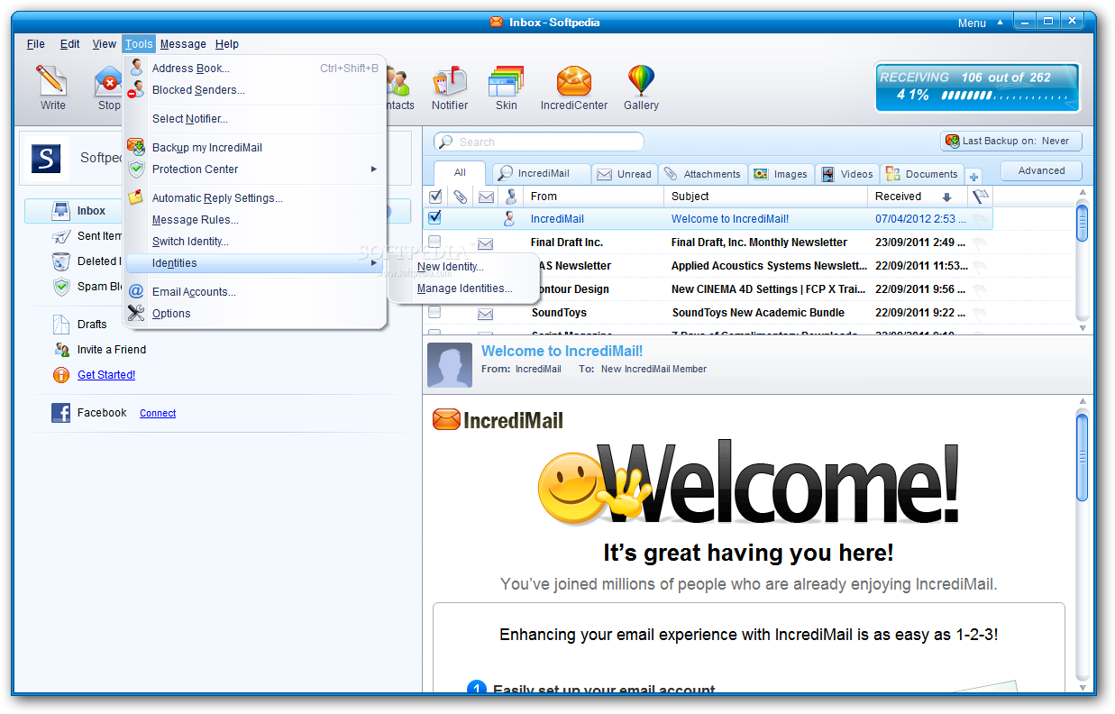Open the title bar Menu dropdown

pyautogui.click(x=980, y=23)
